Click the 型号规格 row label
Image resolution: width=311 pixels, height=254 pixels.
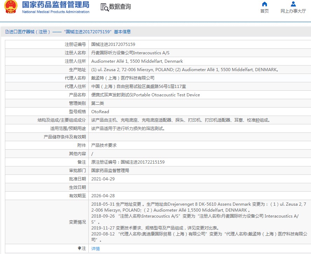pyautogui.click(x=77, y=112)
